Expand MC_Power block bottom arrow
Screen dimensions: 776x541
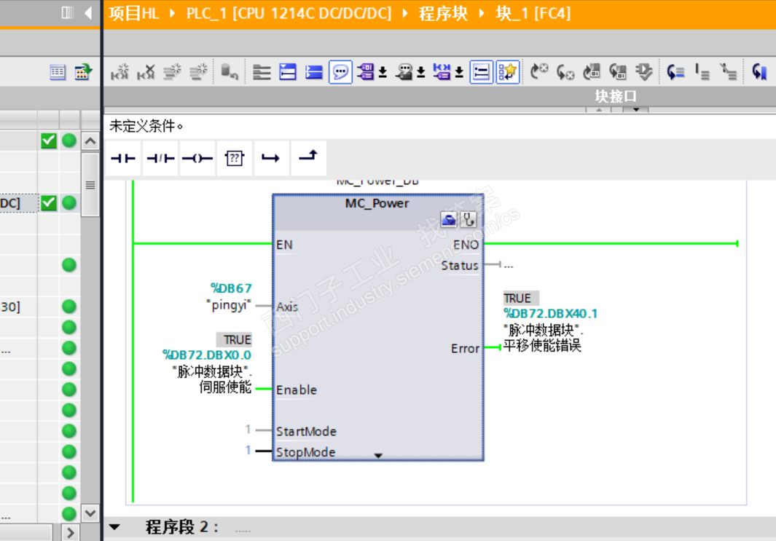point(379,456)
